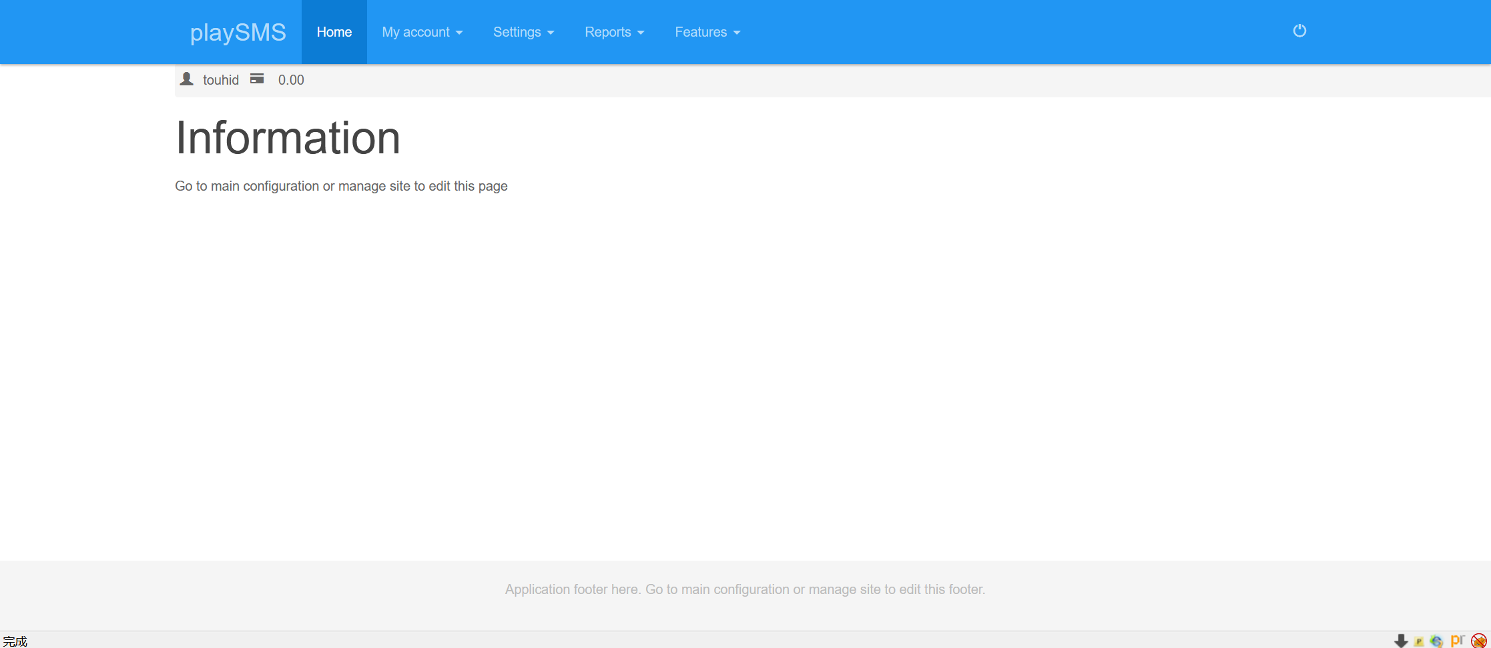The height and width of the screenshot is (648, 1491).
Task: Click the Information page heading
Action: pyautogui.click(x=288, y=138)
